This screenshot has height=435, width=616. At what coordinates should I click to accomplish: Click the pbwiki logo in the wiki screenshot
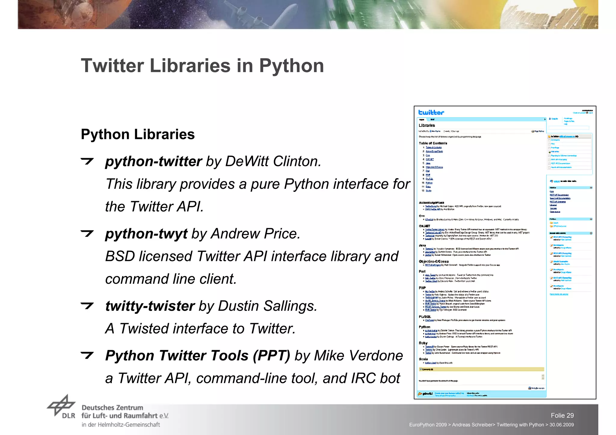426,394
